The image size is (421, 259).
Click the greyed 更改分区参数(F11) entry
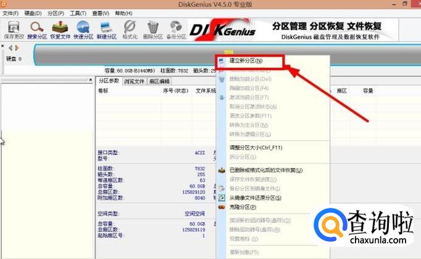coord(250,116)
